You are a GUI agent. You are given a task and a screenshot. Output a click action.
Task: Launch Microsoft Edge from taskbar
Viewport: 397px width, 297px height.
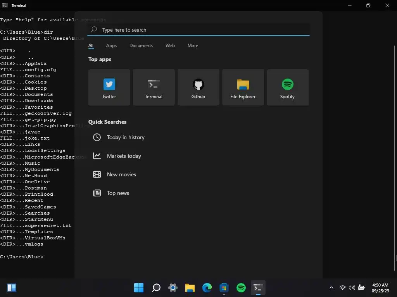tap(207, 288)
